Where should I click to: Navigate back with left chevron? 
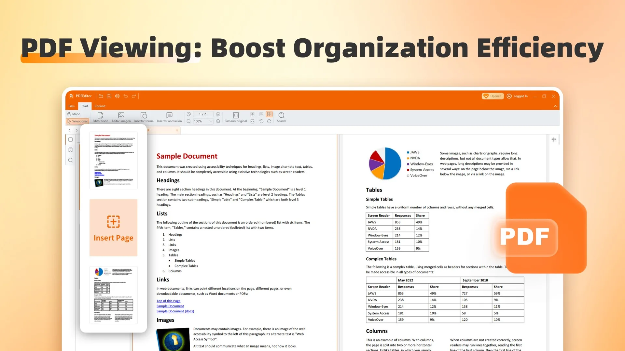point(69,130)
